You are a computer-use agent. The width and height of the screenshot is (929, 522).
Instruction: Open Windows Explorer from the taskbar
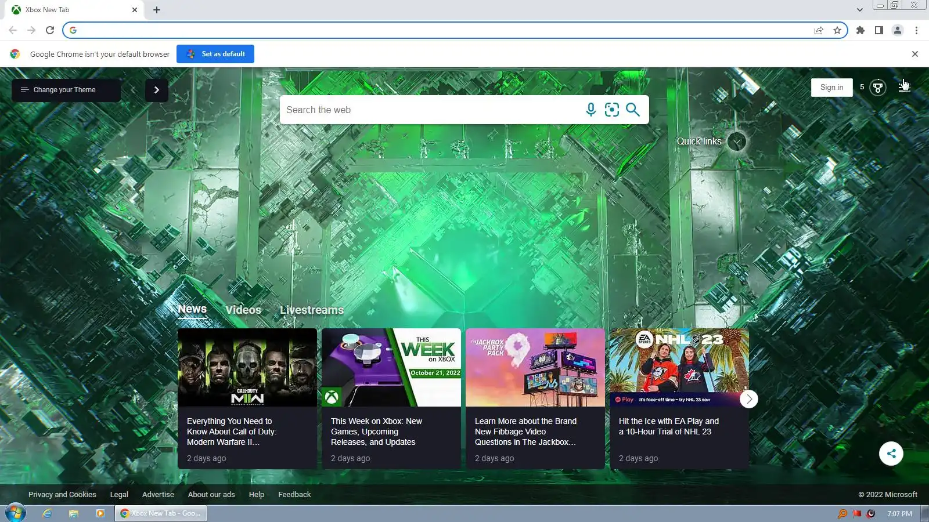tap(74, 513)
